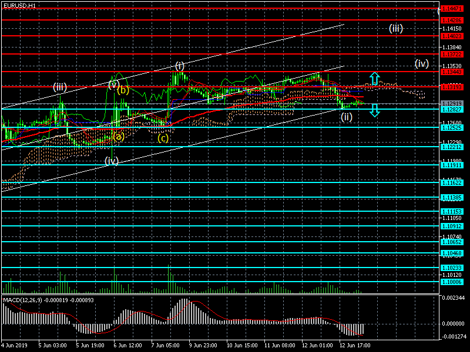The height and width of the screenshot is (352, 470).
Task: Select the 1.12600 price axis value
Action: 452,123
